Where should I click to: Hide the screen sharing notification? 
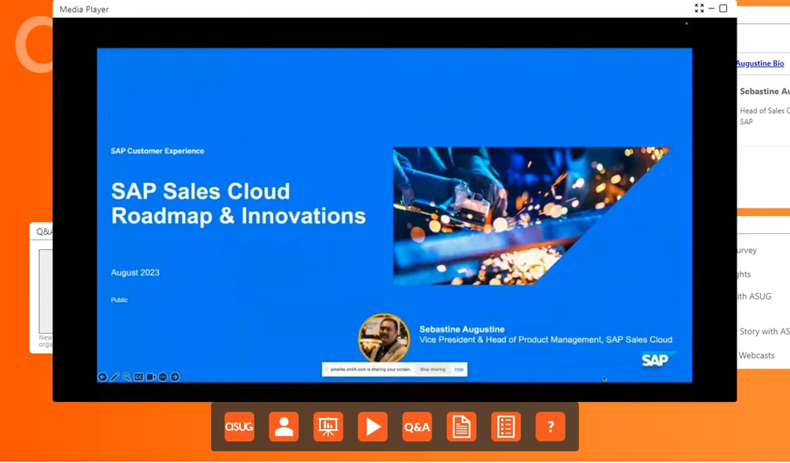pos(459,369)
